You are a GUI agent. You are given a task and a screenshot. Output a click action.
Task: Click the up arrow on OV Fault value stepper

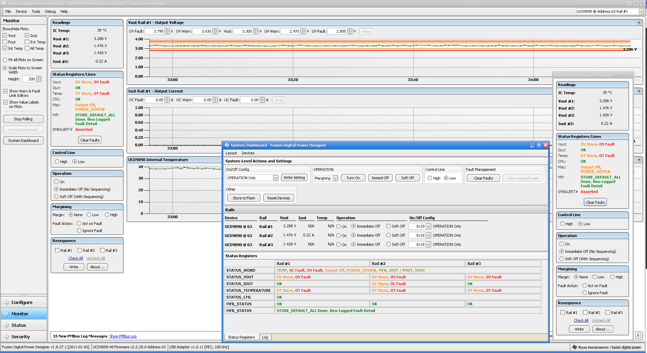pos(167,30)
